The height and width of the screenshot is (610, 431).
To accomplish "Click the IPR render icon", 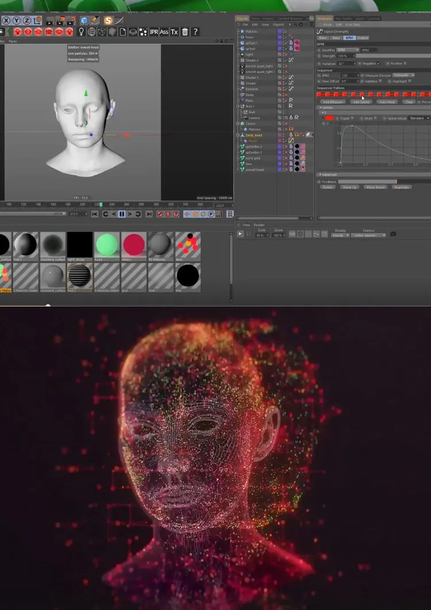I will point(154,32).
